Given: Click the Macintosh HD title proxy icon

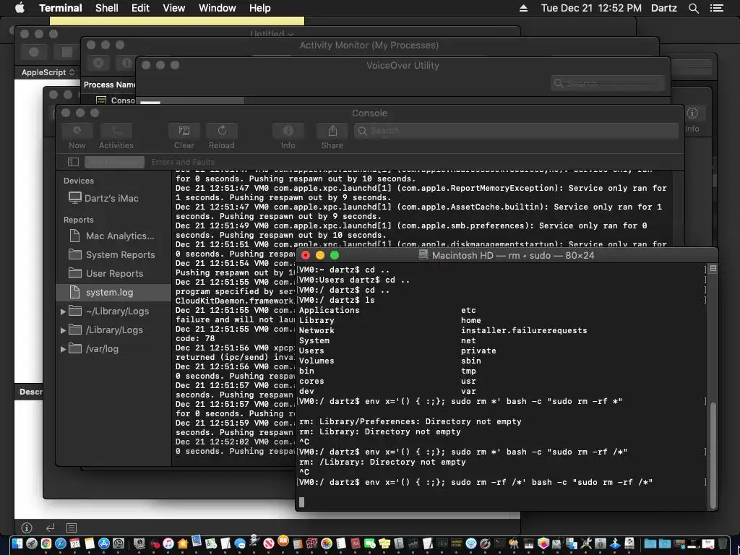Looking at the screenshot, I should point(423,255).
